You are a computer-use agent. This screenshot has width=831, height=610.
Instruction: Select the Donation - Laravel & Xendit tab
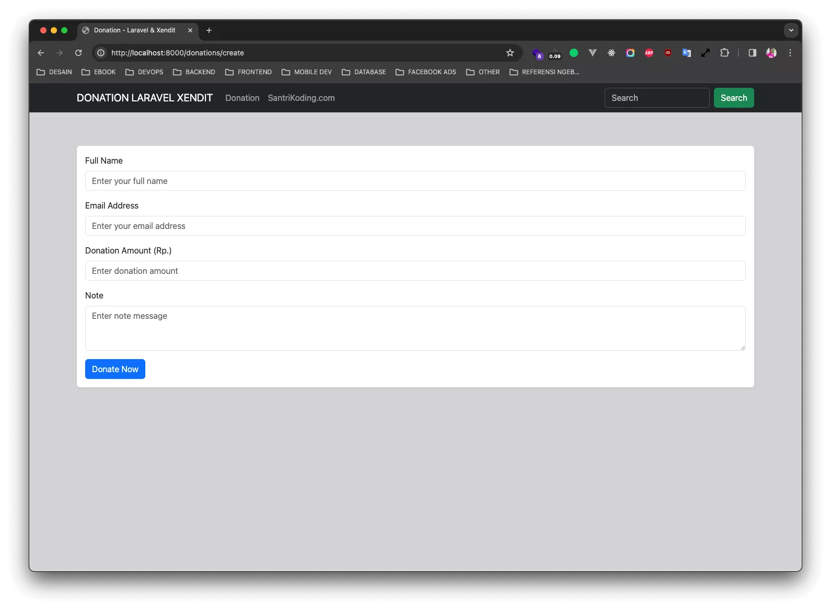click(x=138, y=30)
